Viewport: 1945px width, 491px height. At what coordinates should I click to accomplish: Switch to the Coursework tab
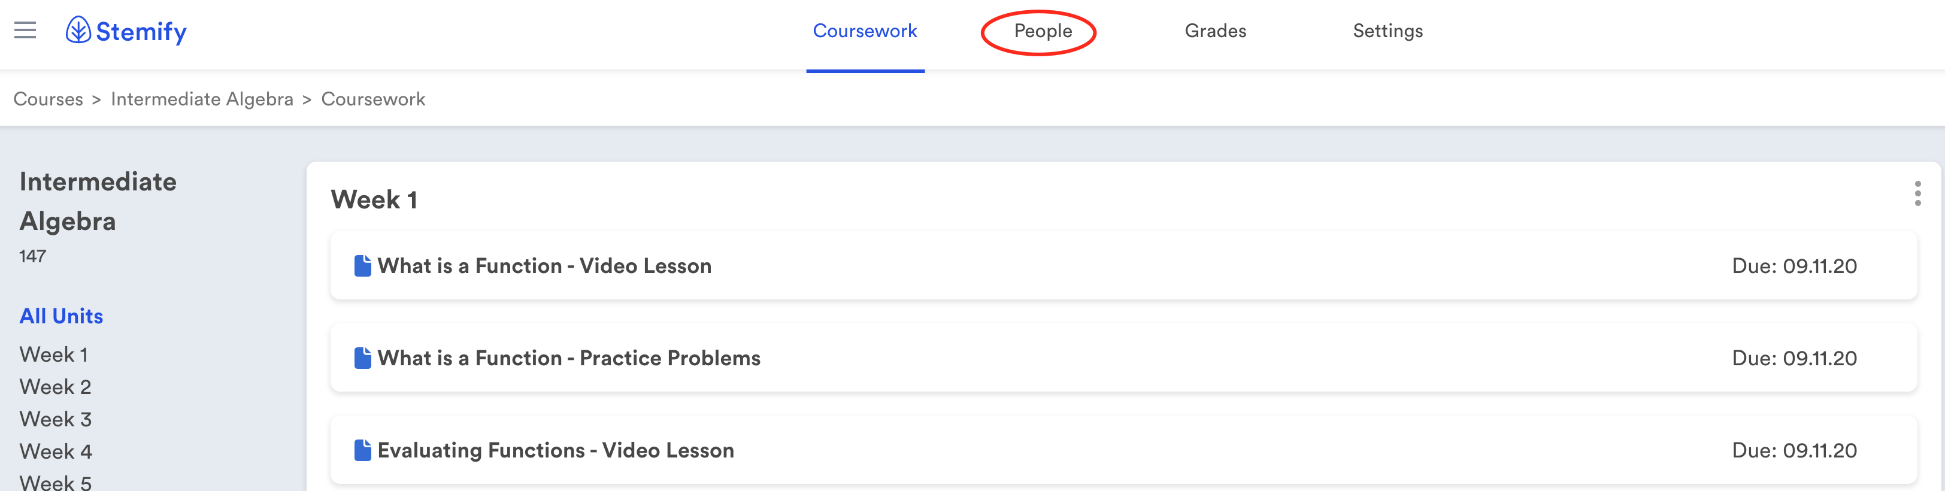pyautogui.click(x=865, y=31)
